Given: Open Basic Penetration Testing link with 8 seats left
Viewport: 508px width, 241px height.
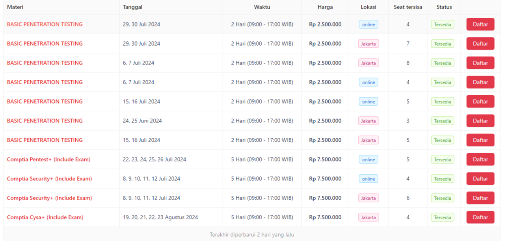Looking at the screenshot, I should coord(45,63).
